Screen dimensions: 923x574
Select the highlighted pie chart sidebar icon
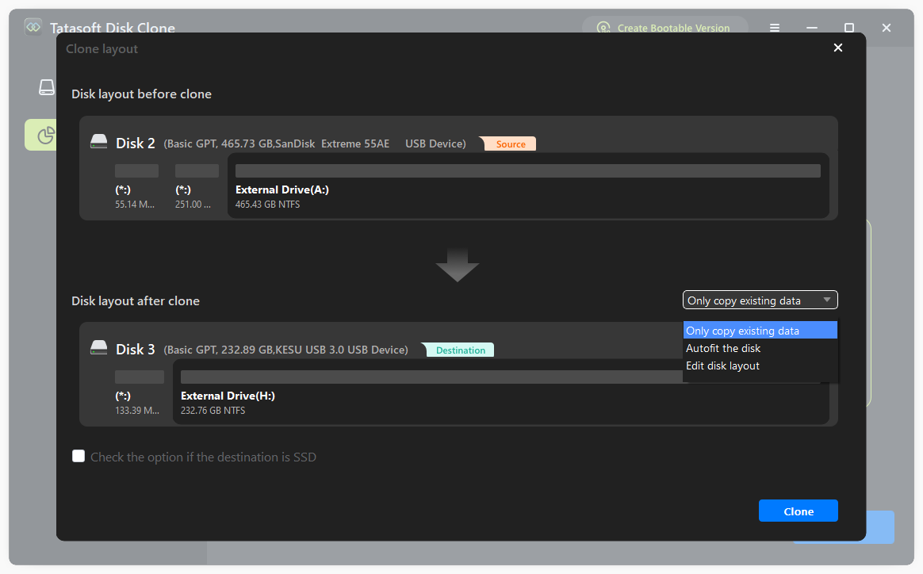46,135
